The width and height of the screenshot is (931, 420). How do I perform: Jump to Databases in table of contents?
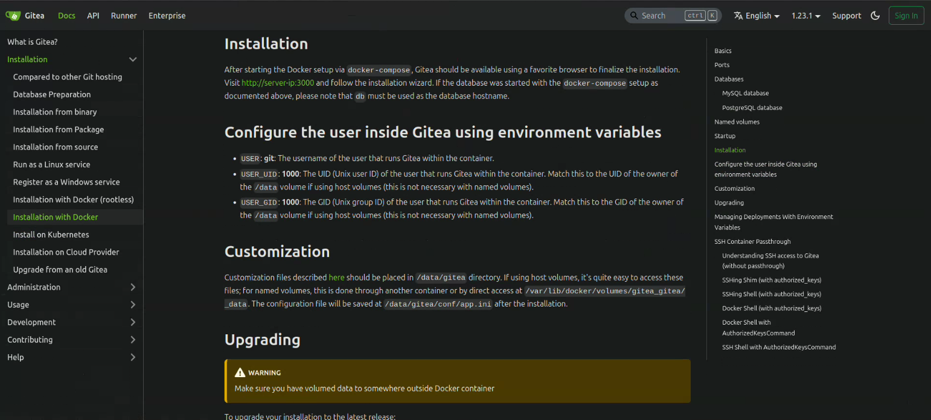pyautogui.click(x=729, y=79)
